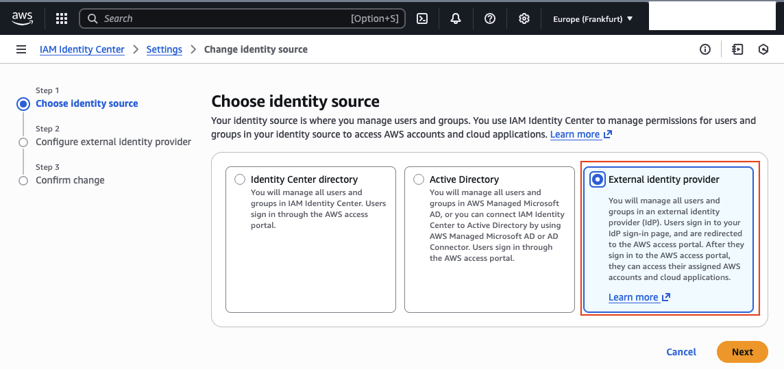
Task: Open the info panel icon
Action: [x=705, y=49]
